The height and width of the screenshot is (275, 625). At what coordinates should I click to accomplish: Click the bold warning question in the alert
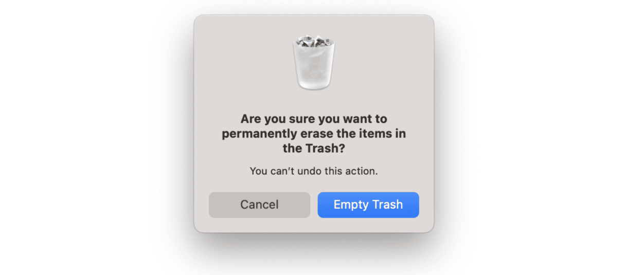[x=314, y=134]
